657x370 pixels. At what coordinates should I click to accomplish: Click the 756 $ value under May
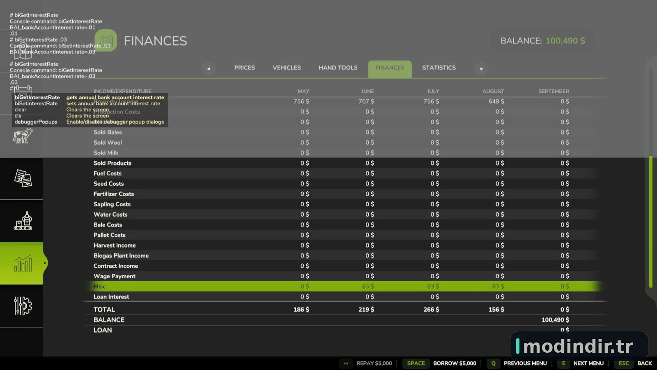(301, 102)
